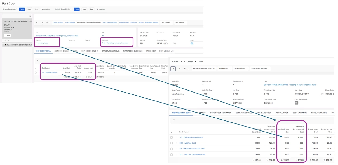
Task: Click the pencil edit icon in Part Cost toolbar
Action: coord(43,23)
